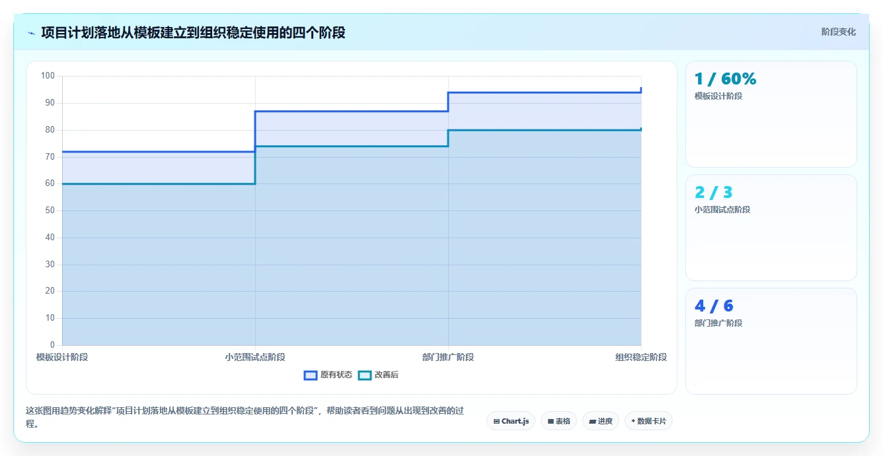Open the 2 / 3 小范围试点阶段 card
Image resolution: width=883 pixels, height=456 pixels.
click(771, 228)
